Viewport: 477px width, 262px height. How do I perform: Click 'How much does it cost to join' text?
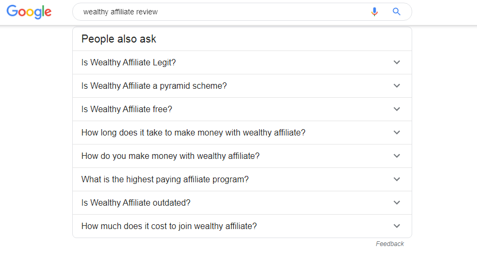[x=169, y=226]
